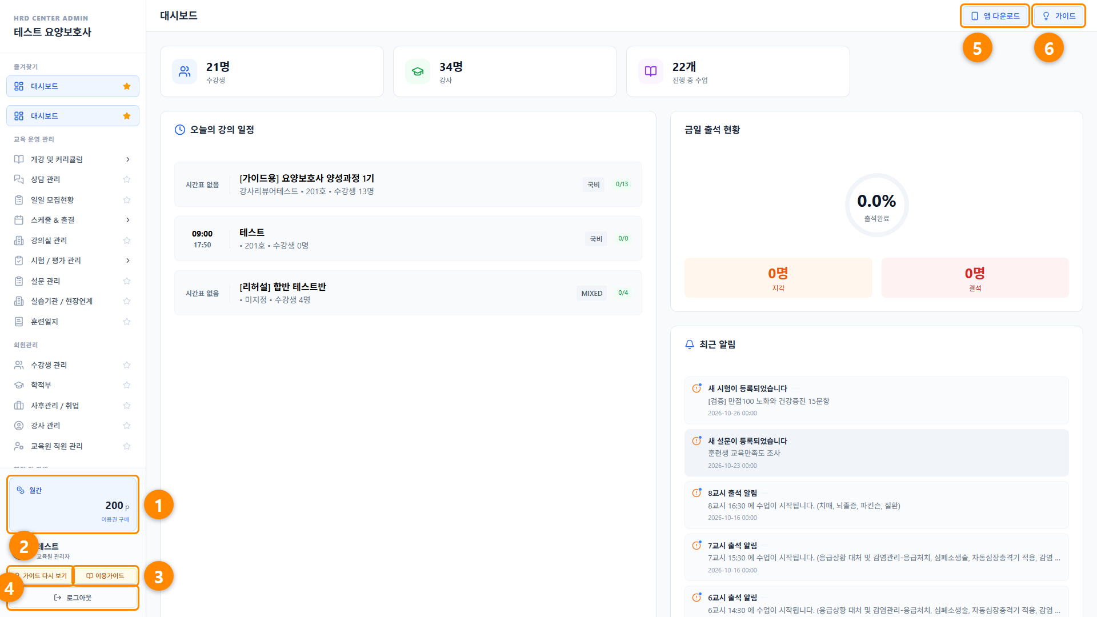Follow the 이용권 구매 link
This screenshot has height=617, width=1097.
click(115, 519)
